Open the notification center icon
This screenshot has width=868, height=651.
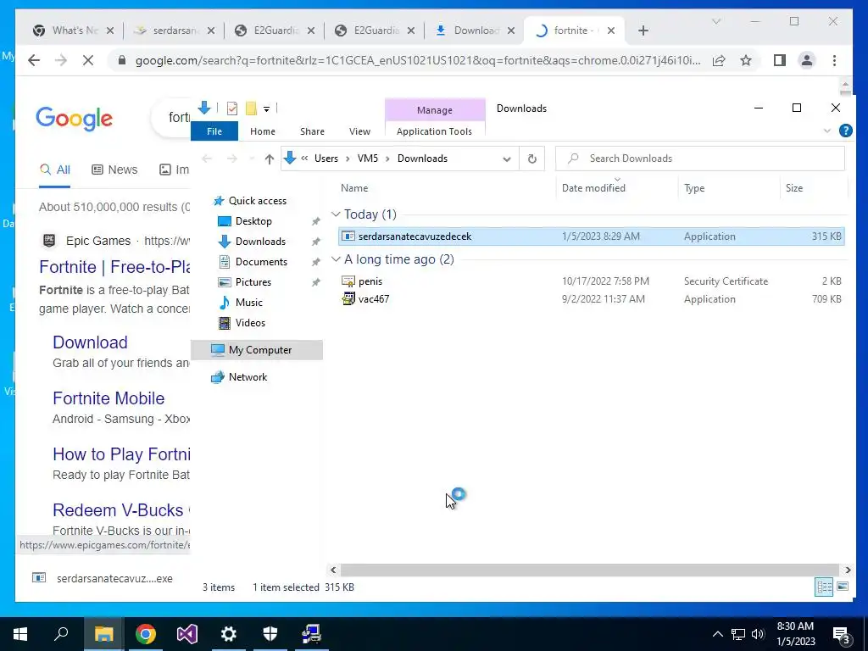(x=841, y=634)
